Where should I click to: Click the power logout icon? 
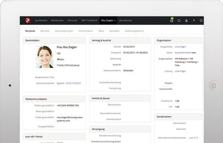click(x=201, y=20)
